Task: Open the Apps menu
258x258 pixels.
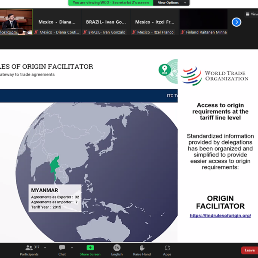Action: coord(167,250)
